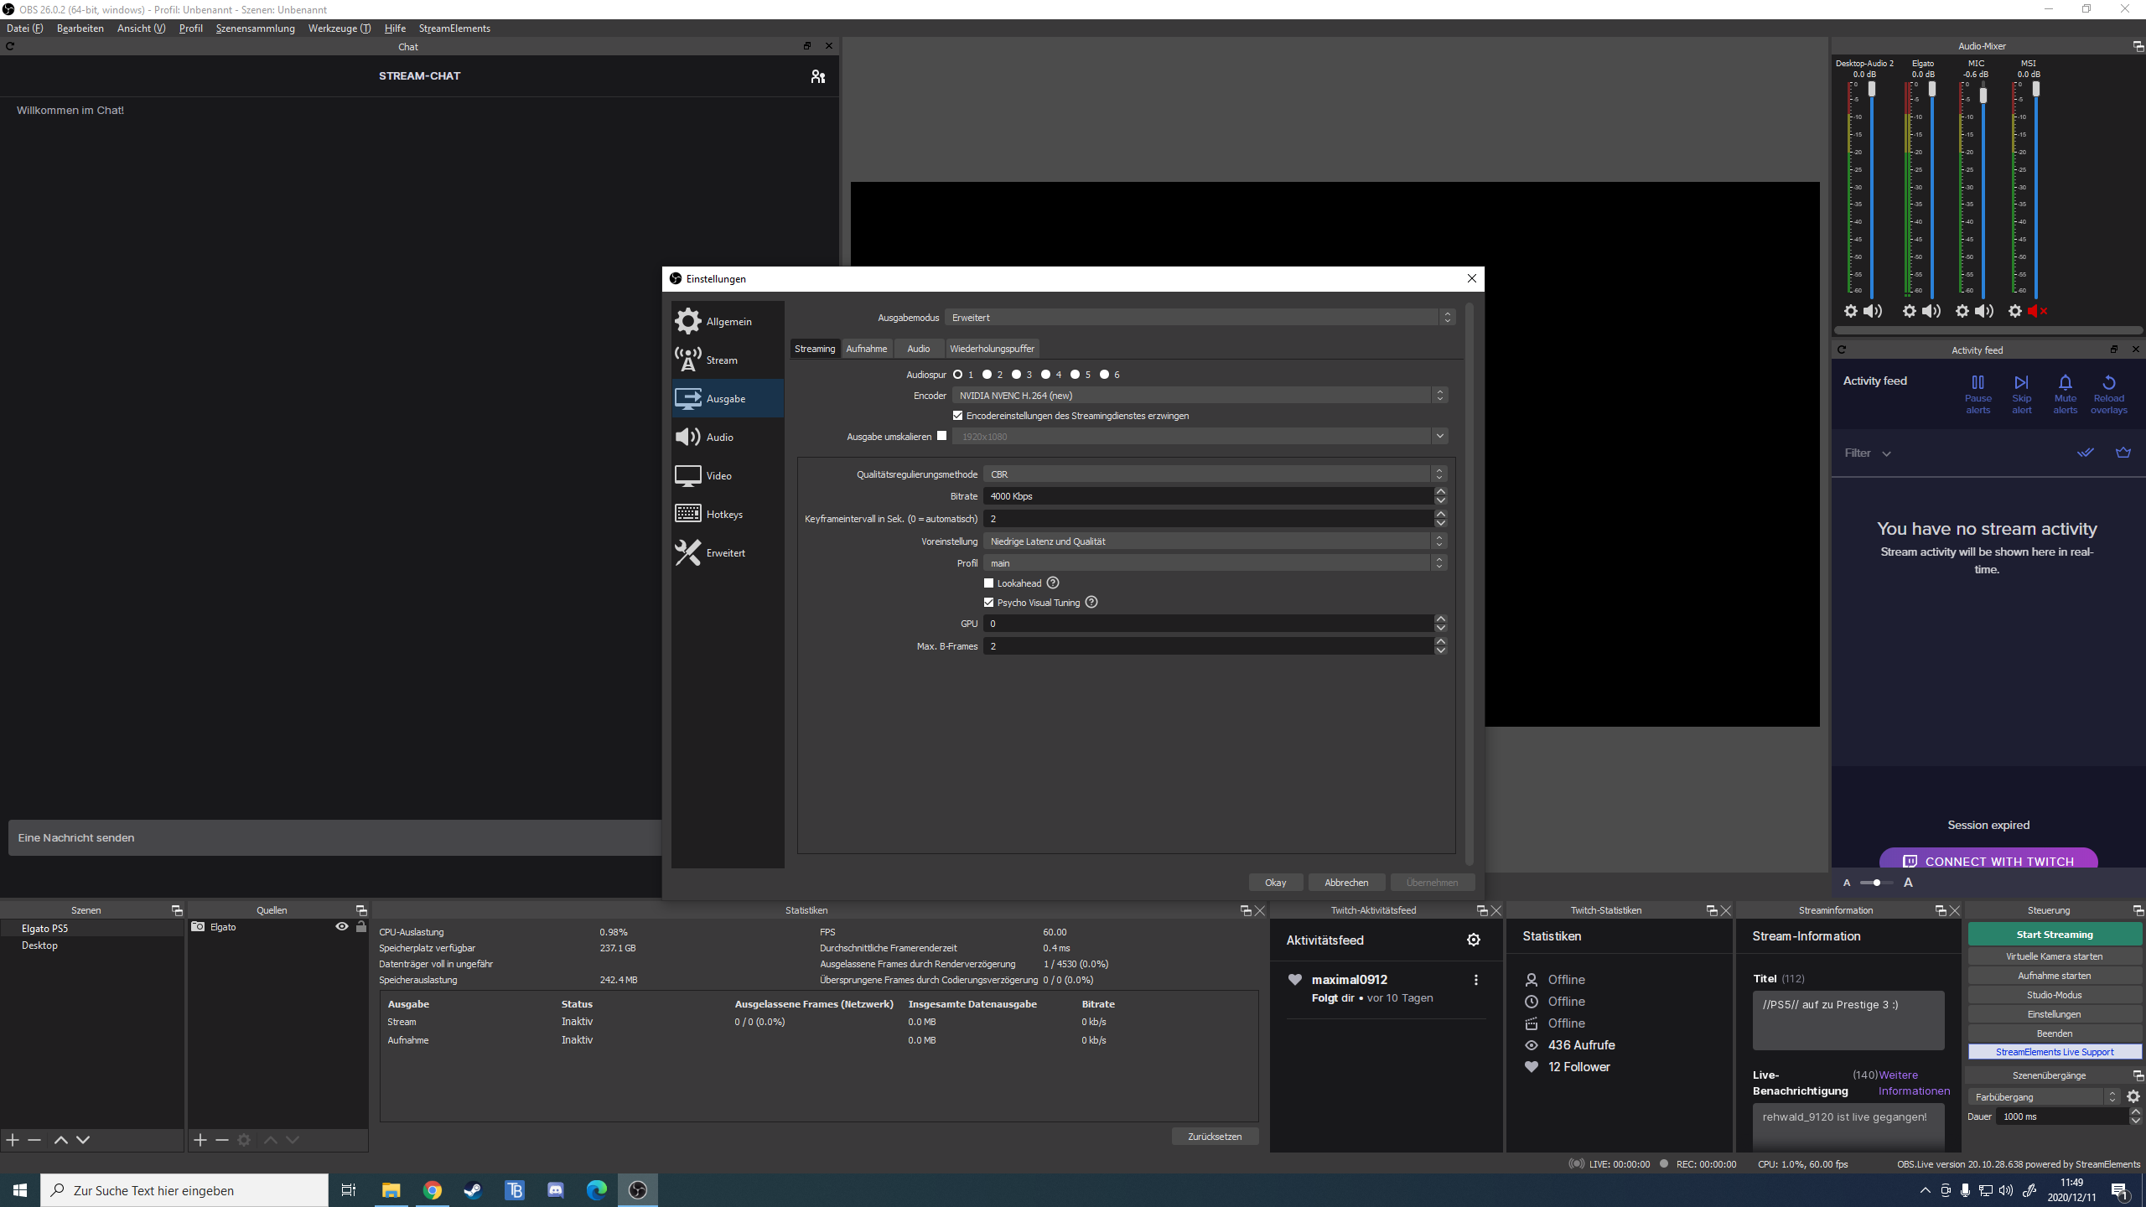Adjust the MIC volume slider
The height and width of the screenshot is (1207, 2146).
tap(1983, 96)
